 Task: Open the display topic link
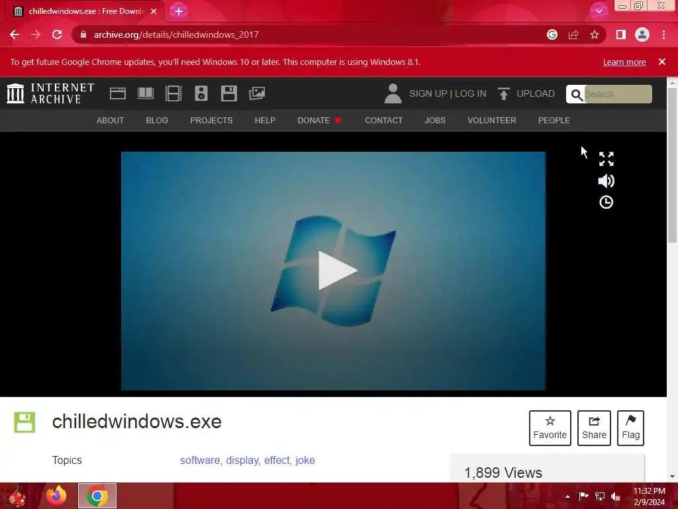coord(242,460)
